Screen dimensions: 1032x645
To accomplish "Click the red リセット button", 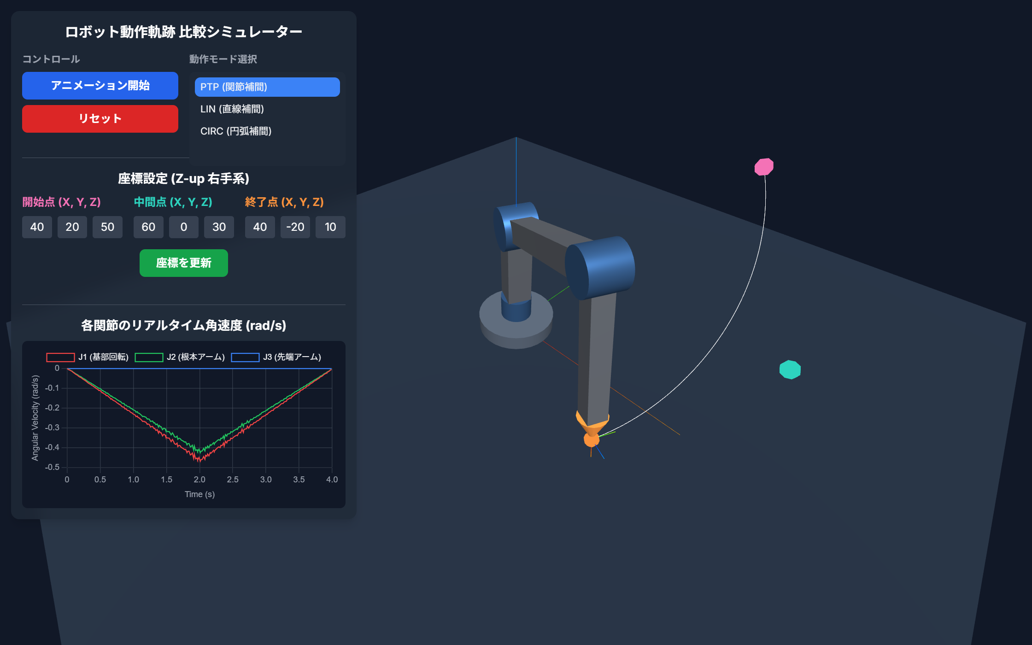I will coord(100,119).
